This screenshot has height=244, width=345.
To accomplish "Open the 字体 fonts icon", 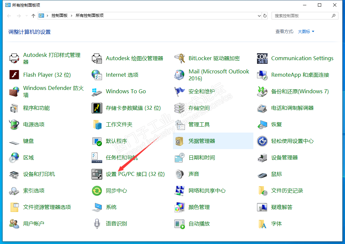I will pyautogui.click(x=262, y=224).
